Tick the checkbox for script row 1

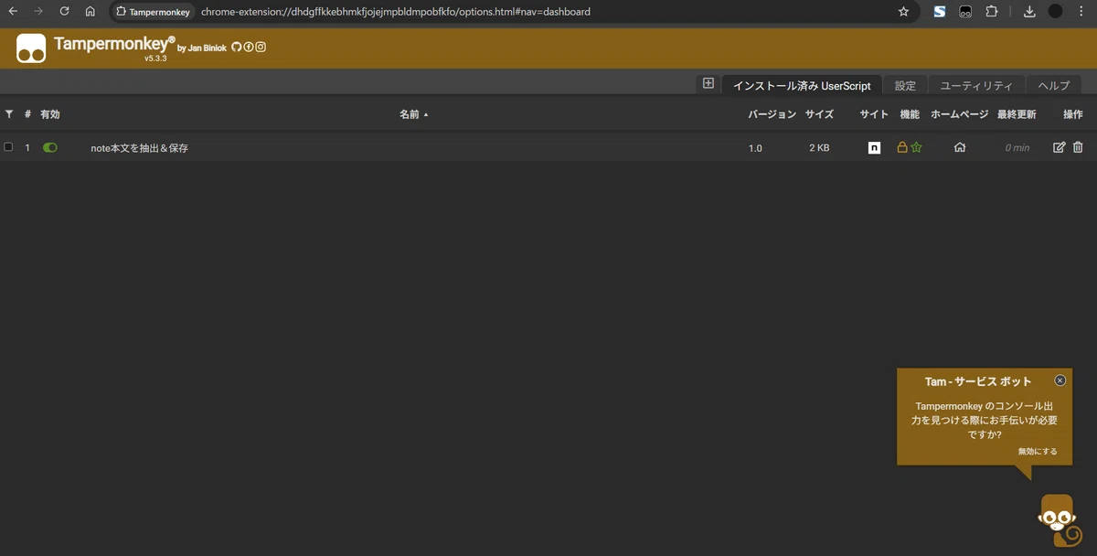click(x=9, y=147)
